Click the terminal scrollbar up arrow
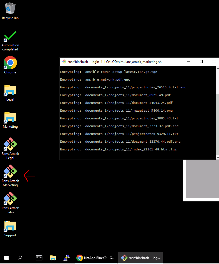 tap(217, 68)
